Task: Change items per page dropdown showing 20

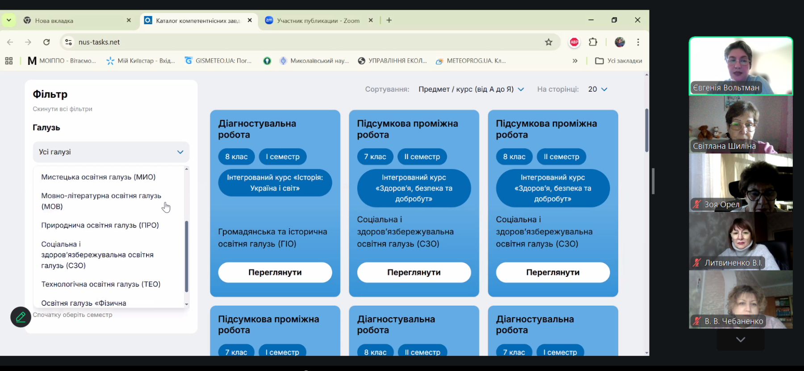Action: (597, 89)
